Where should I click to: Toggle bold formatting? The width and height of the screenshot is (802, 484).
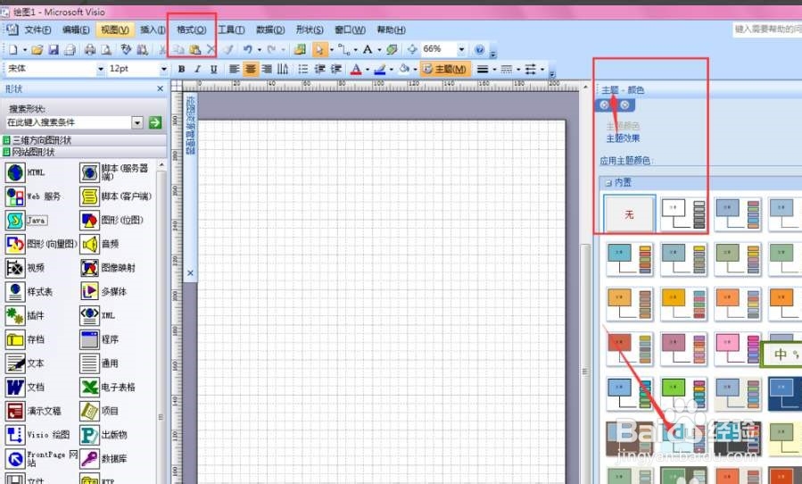pos(181,69)
